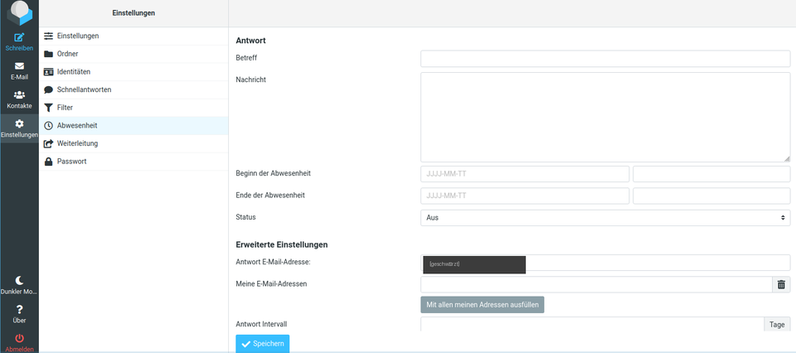This screenshot has height=353, width=796.
Task: Click the Roundcube logo
Action: click(x=19, y=12)
